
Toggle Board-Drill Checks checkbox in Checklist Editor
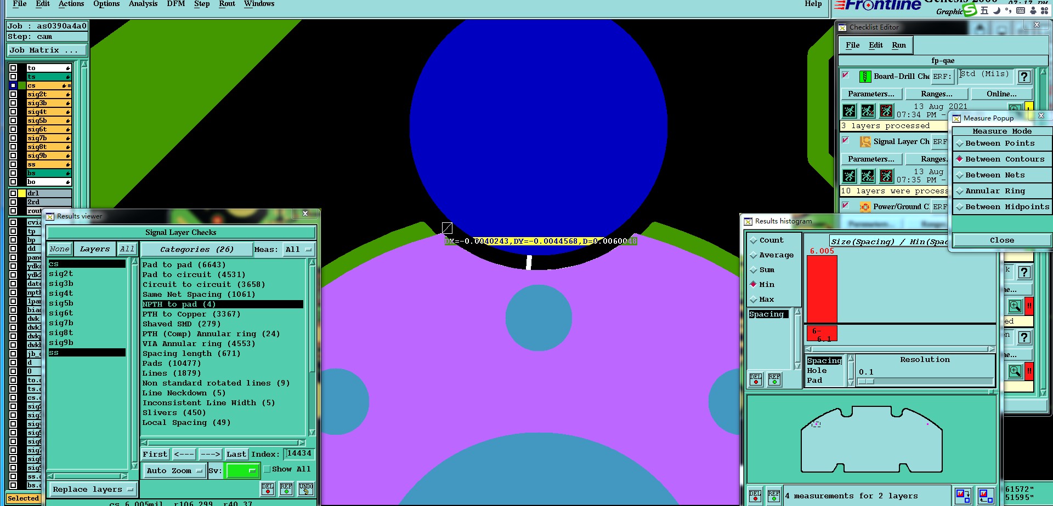pos(846,75)
